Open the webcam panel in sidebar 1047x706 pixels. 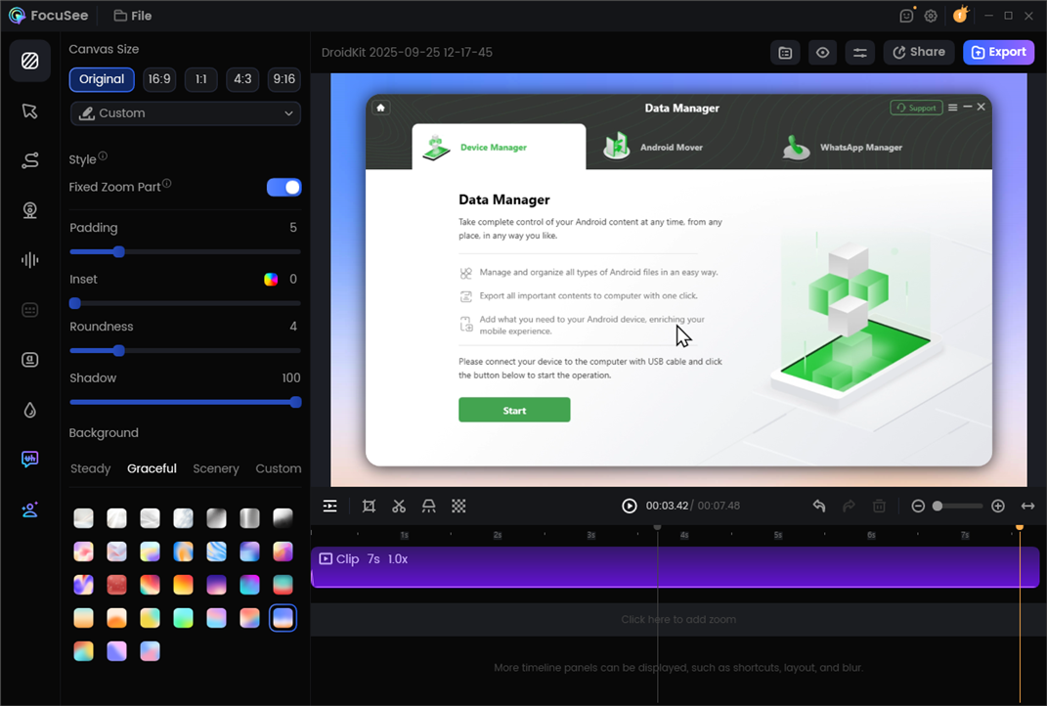click(x=29, y=209)
